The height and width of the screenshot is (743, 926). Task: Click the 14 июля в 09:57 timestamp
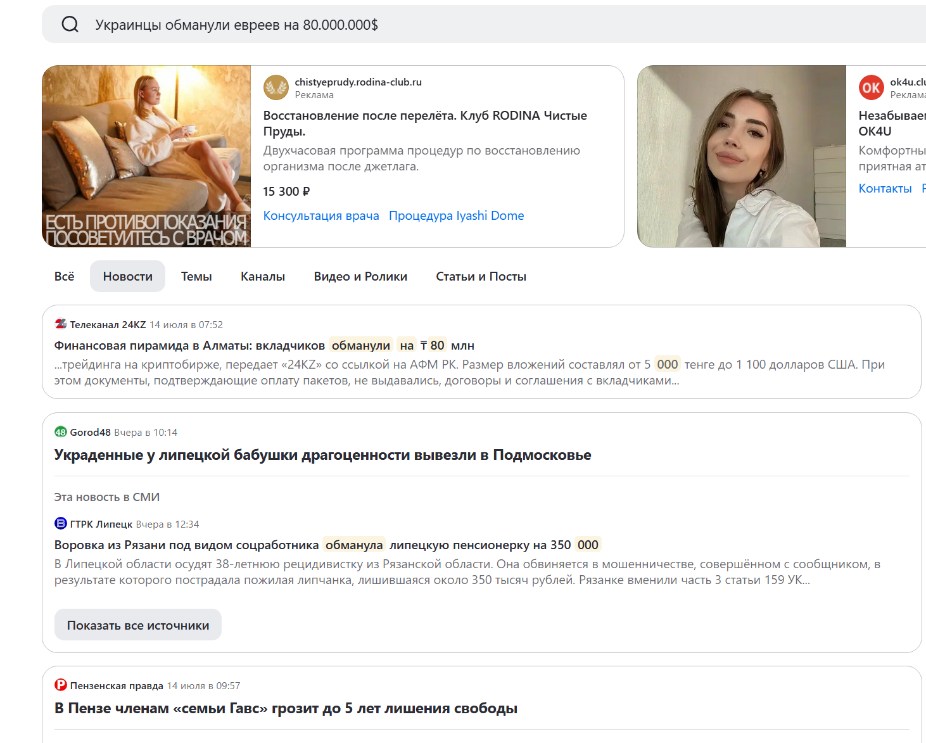203,685
